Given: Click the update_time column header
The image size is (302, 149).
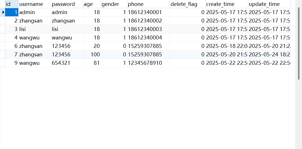Looking at the screenshot, I should click(269, 4).
